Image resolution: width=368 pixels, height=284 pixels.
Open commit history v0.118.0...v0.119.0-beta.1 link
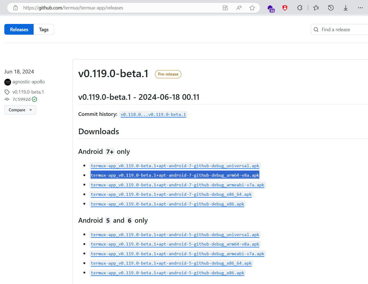click(x=153, y=115)
